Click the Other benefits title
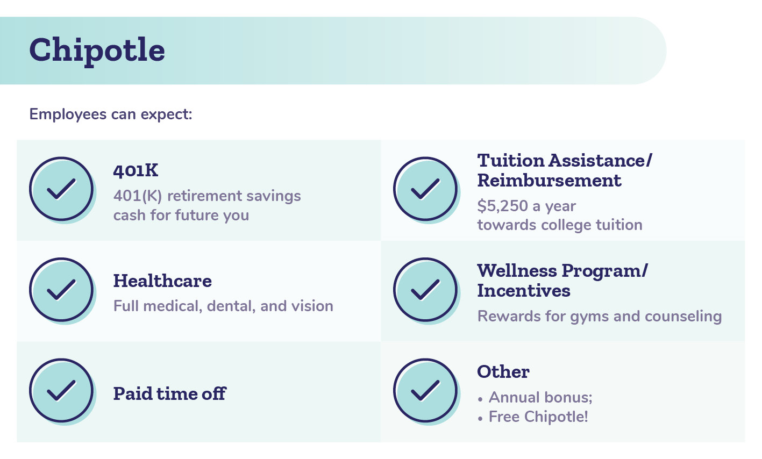This screenshot has width=762, height=459. tap(503, 372)
